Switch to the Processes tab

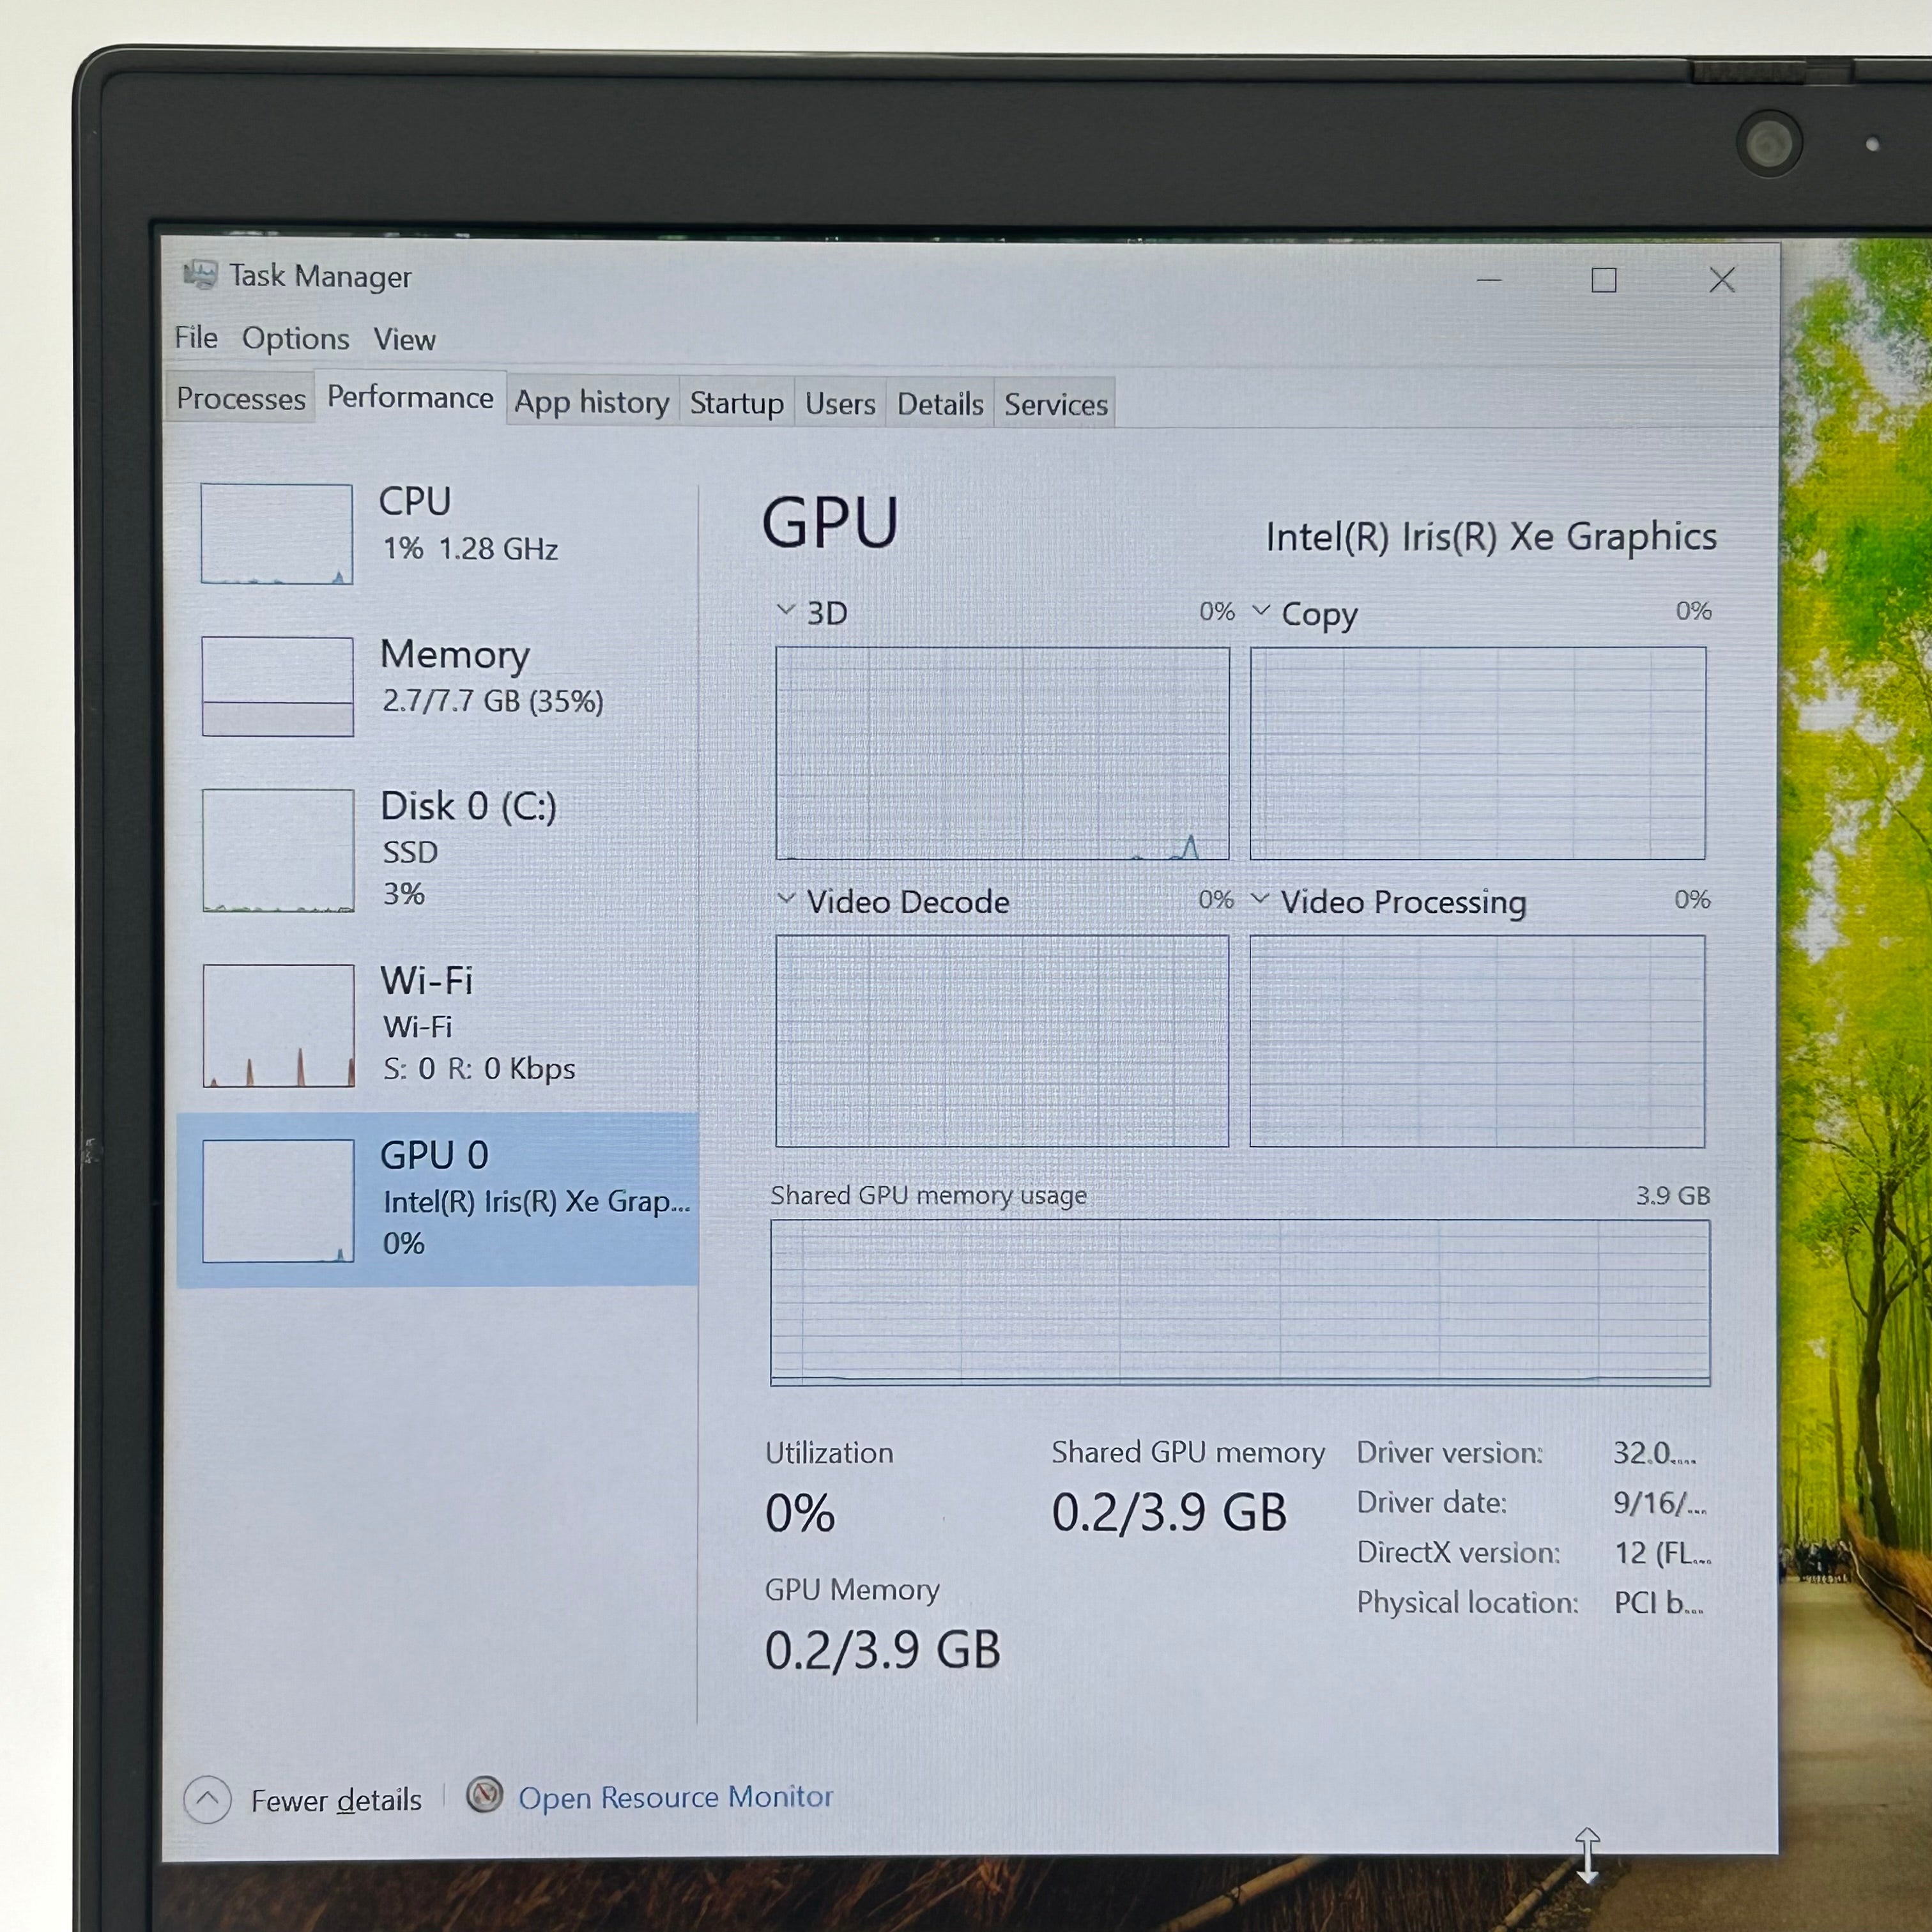tap(240, 399)
